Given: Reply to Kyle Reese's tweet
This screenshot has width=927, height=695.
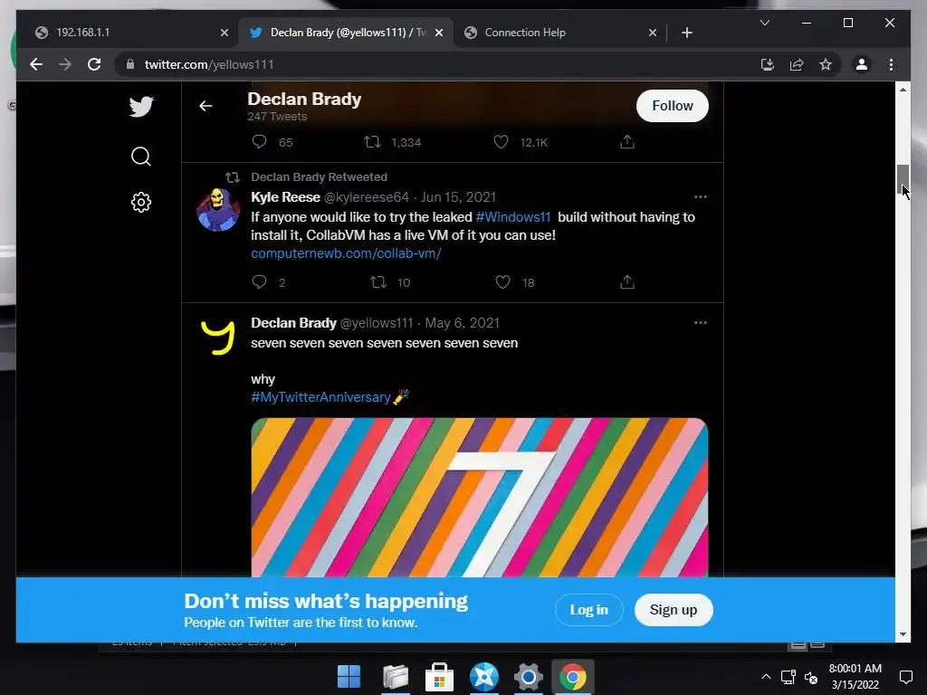Looking at the screenshot, I should click(x=259, y=282).
